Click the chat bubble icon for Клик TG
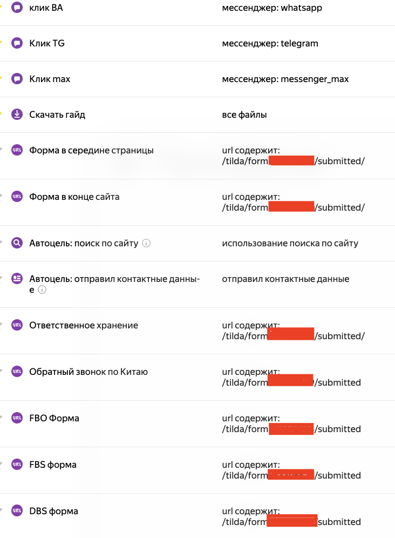 pyautogui.click(x=17, y=43)
